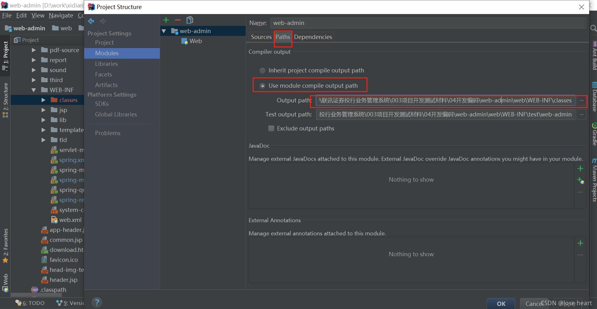Open the Ant Build side panel

594,55
